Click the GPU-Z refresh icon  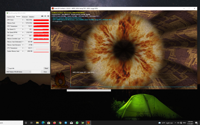pyautogui.click(x=45, y=16)
